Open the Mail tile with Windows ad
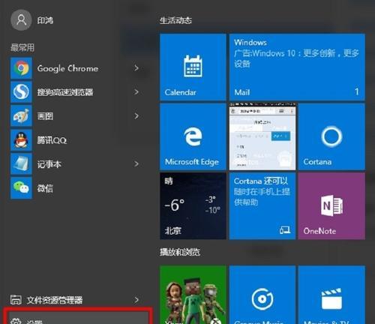 tap(297, 67)
